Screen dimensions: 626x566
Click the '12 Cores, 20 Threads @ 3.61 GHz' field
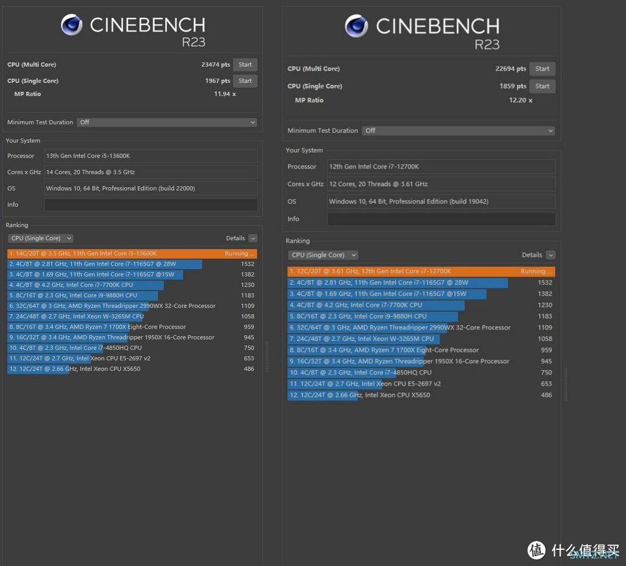click(x=441, y=184)
